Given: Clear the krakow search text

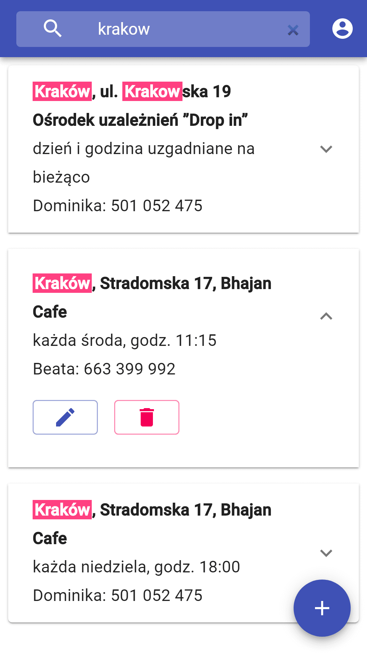Looking at the screenshot, I should (293, 30).
